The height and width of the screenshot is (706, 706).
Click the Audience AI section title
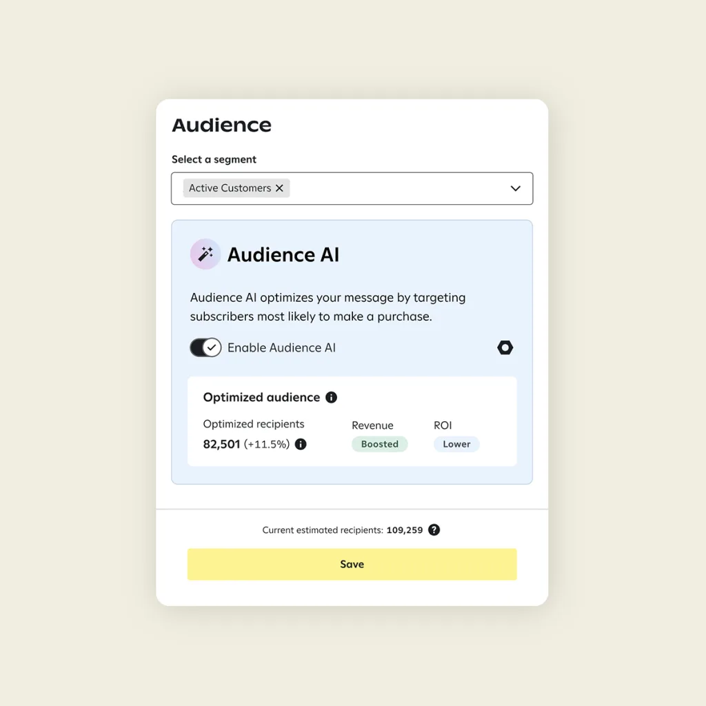pyautogui.click(x=283, y=254)
